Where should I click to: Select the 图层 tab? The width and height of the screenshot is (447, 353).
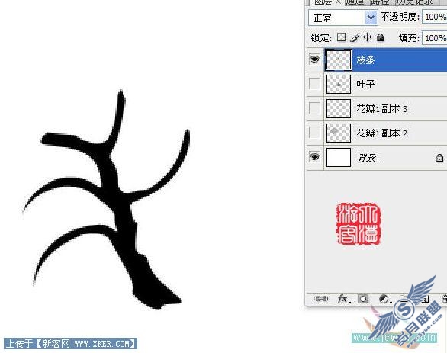pyautogui.click(x=323, y=2)
